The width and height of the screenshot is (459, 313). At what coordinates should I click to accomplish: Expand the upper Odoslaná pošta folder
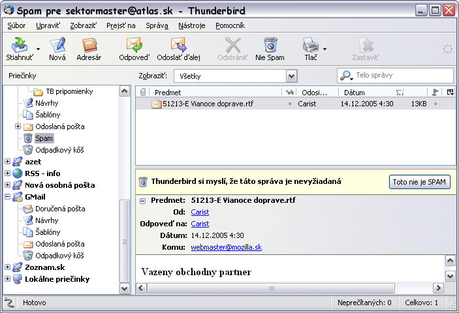point(18,127)
